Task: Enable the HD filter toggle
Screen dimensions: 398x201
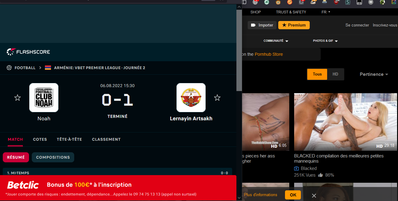Action: pos(335,74)
